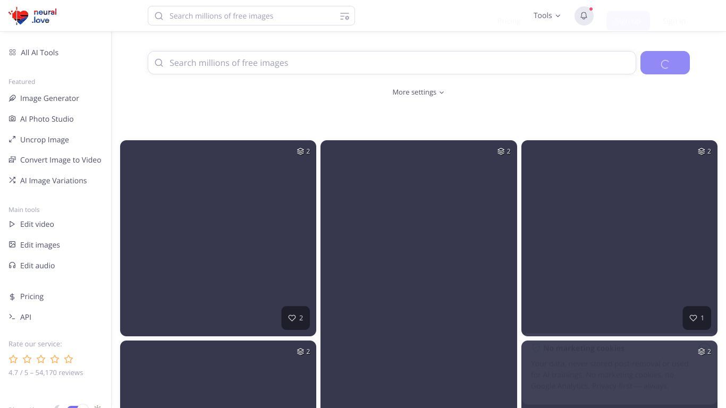Click the magnifier icon in main search bar
726x408 pixels.
159,63
